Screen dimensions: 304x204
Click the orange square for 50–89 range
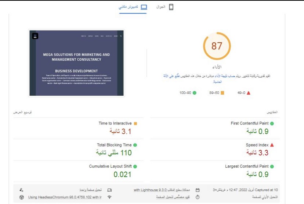pos(222,93)
